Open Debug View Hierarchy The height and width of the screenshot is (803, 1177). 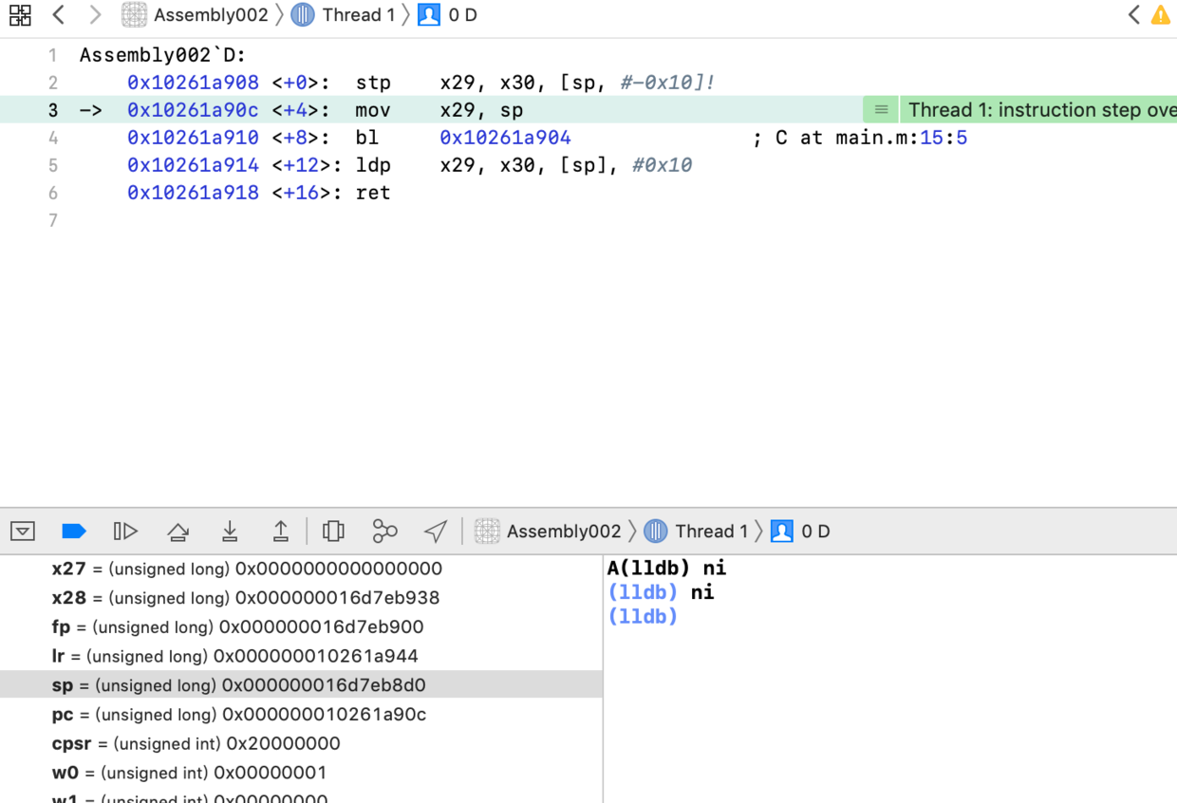click(333, 532)
